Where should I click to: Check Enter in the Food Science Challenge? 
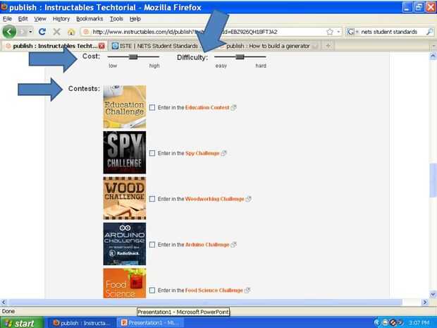pos(152,291)
